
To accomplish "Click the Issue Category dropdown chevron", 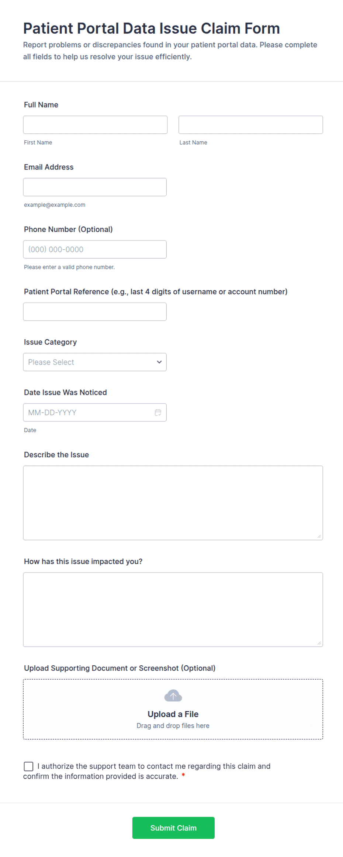I will [x=159, y=362].
